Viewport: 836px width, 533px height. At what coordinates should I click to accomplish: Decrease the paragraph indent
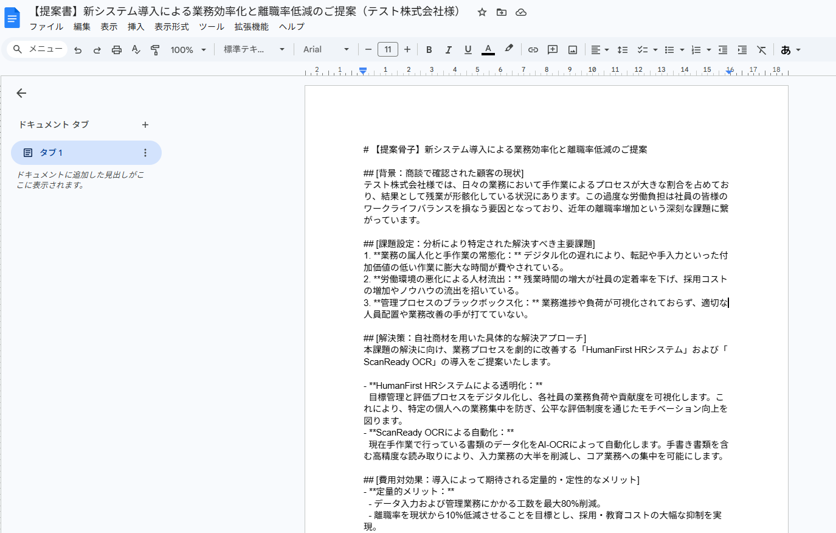pos(723,50)
